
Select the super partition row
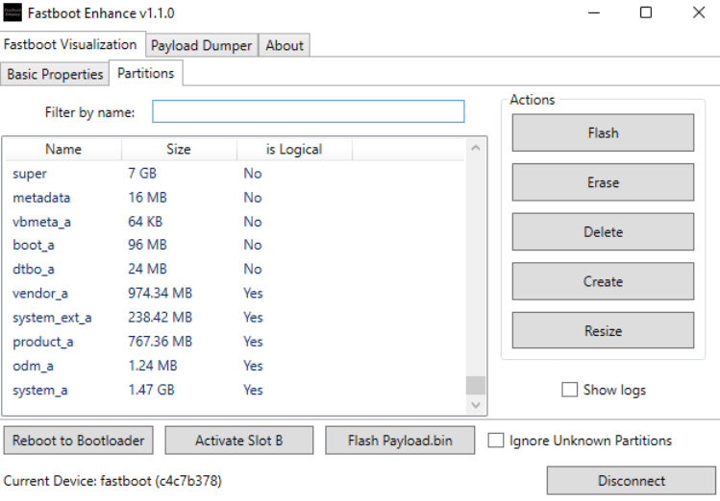[x=235, y=174]
